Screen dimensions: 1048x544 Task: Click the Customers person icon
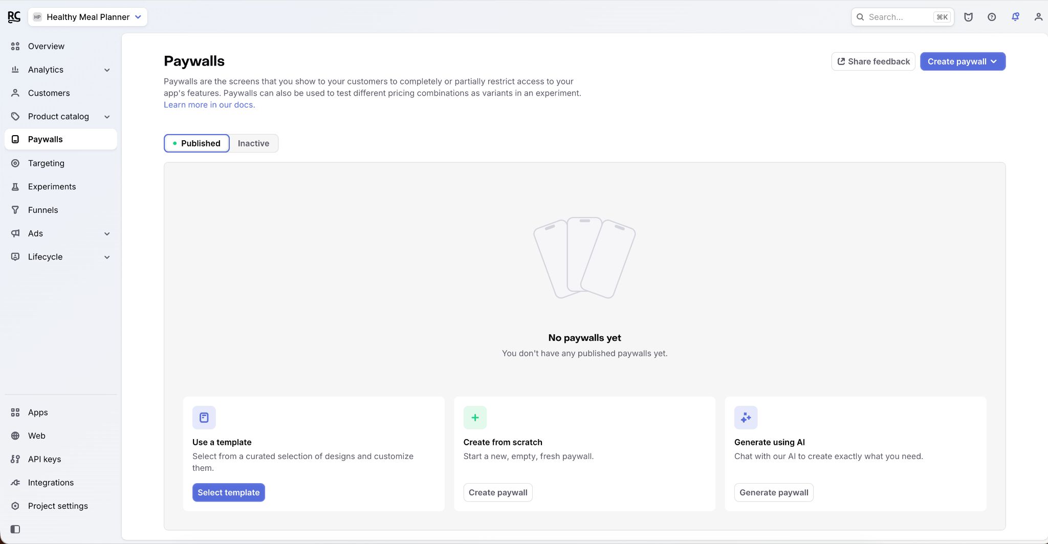15,93
